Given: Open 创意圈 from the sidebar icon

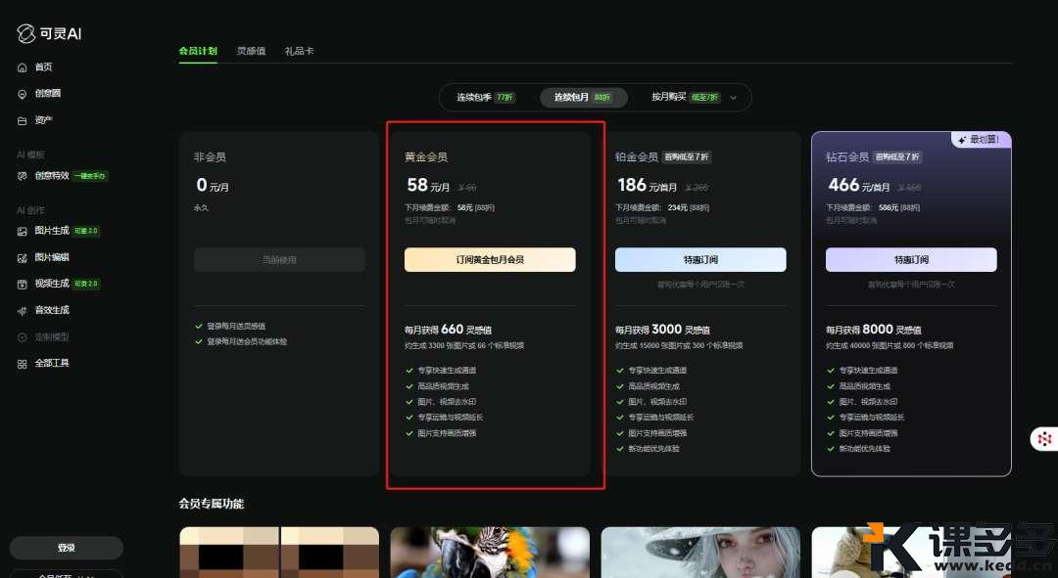Looking at the screenshot, I should pyautogui.click(x=23, y=94).
